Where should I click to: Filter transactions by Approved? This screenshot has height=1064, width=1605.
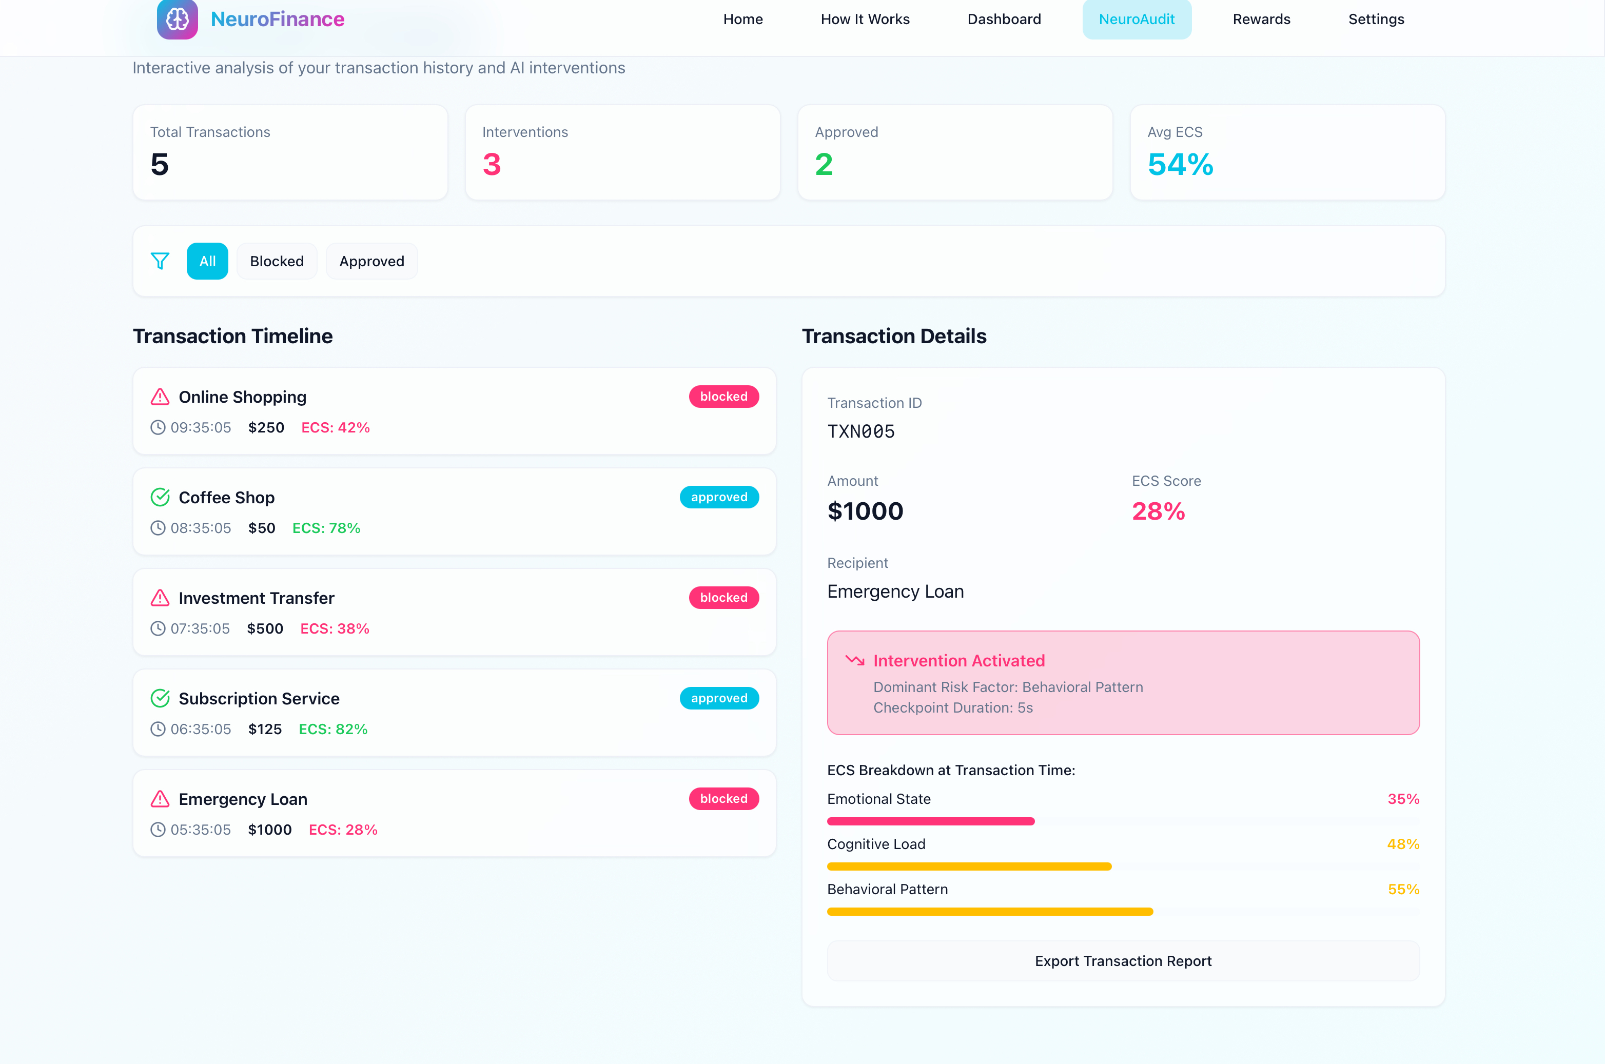tap(371, 261)
